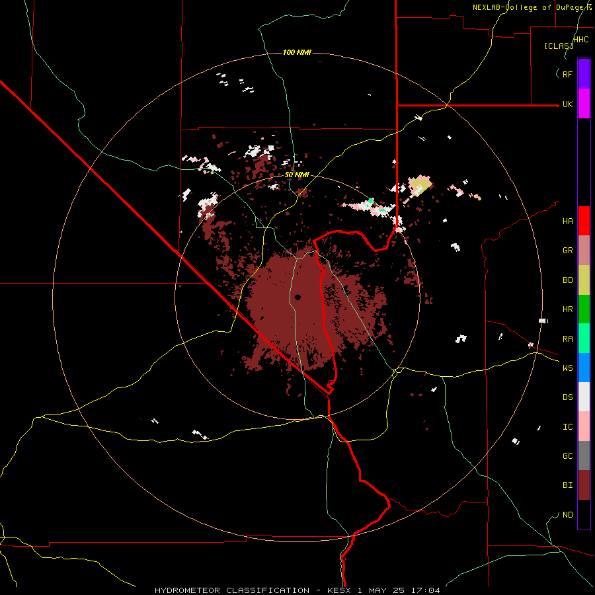Click the BI legend label
The image size is (595, 595).
[567, 485]
